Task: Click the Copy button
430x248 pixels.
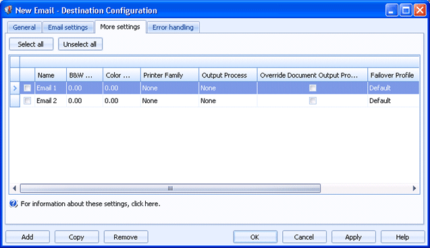Action: 76,237
